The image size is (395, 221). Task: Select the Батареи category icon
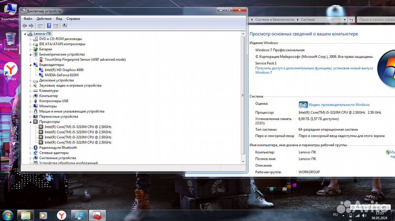(x=36, y=49)
